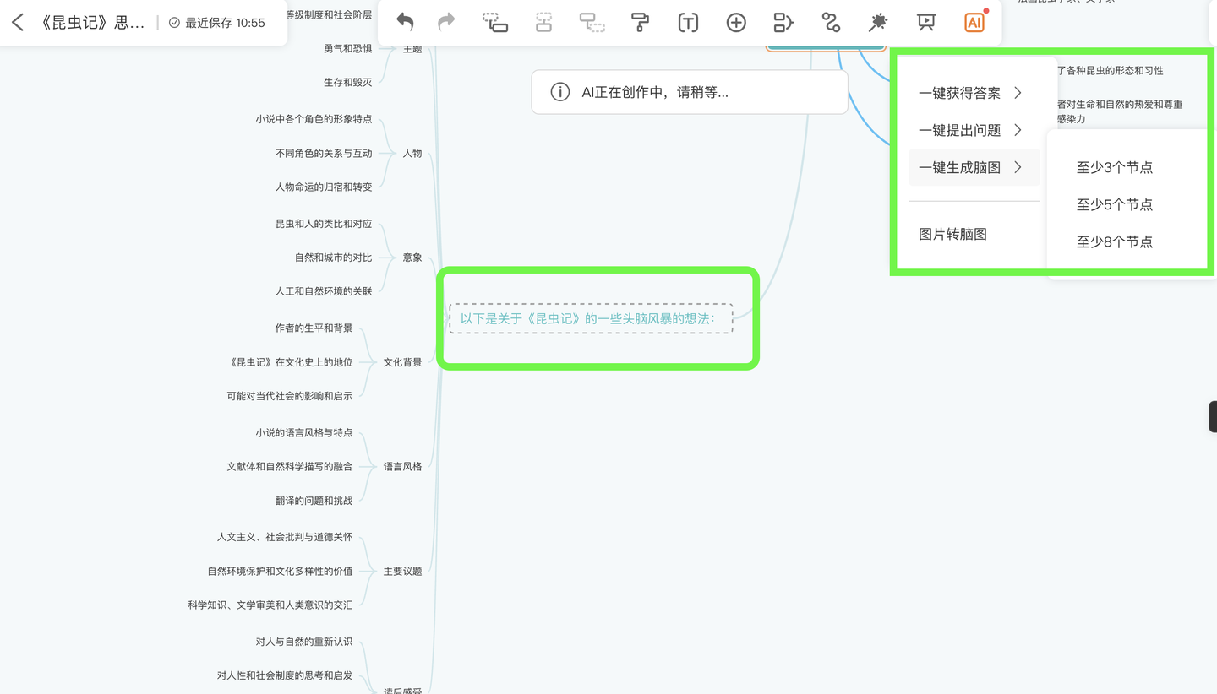Select node 小说中各个角色的形象特点
Image resolution: width=1217 pixels, height=694 pixels.
pos(314,119)
